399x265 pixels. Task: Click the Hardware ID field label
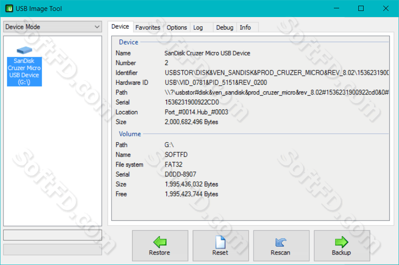(132, 83)
